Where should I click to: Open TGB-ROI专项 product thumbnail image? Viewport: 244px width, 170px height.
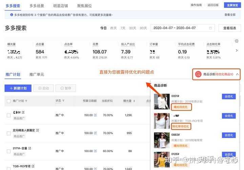coord(162,121)
